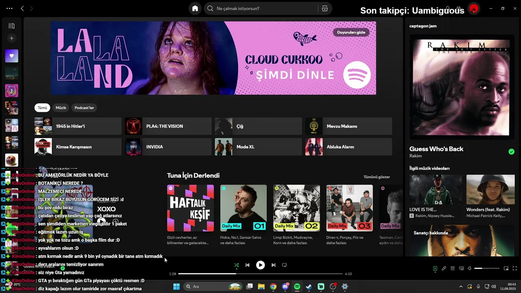Open PLA4: THE VISION tile

click(168, 126)
